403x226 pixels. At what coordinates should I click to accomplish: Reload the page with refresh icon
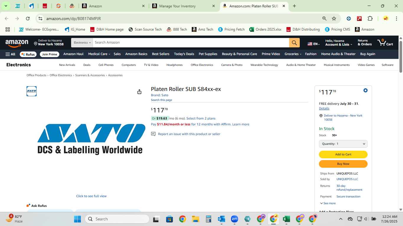pyautogui.click(x=28, y=19)
